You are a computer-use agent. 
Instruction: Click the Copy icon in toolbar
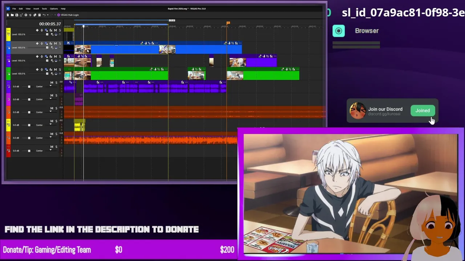pyautogui.click(x=35, y=15)
